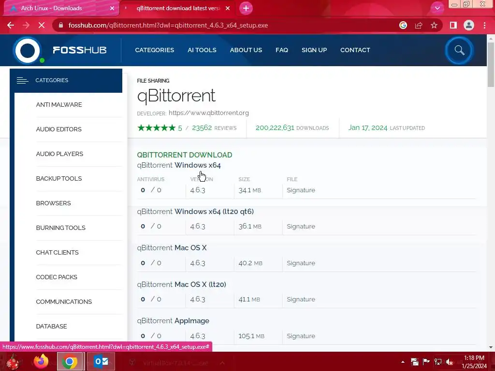Click the five-star rating
The width and height of the screenshot is (495, 371).
coord(156,128)
